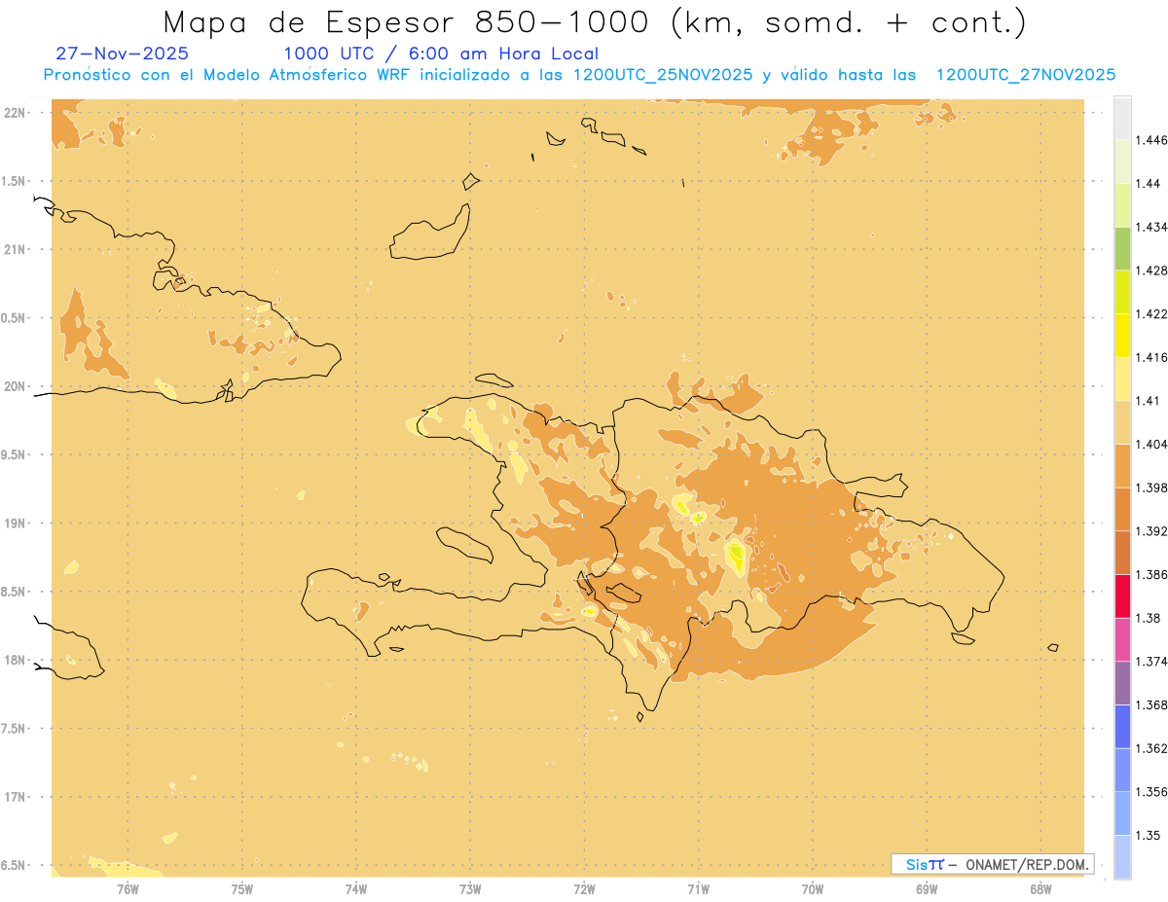Select the bright yellow legend band between 1.416 and 1.422
Screen dimensions: 1168x902
pyautogui.click(x=1122, y=335)
